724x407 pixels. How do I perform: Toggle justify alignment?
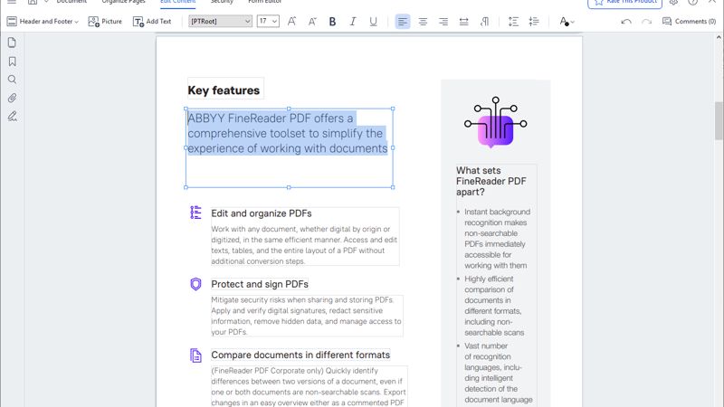(x=463, y=21)
